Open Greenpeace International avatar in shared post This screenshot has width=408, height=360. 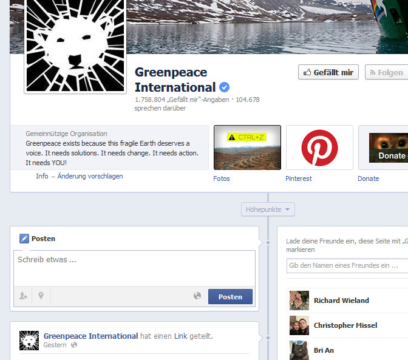(x=29, y=341)
